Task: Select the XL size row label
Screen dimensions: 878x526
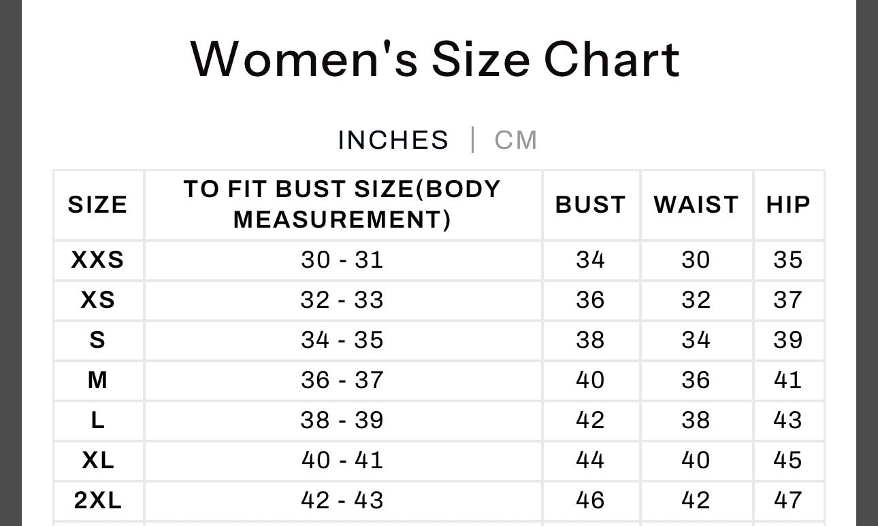Action: click(x=98, y=460)
